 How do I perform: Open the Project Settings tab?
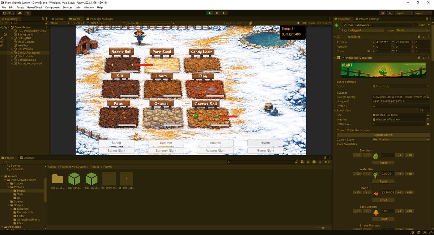click(x=367, y=19)
